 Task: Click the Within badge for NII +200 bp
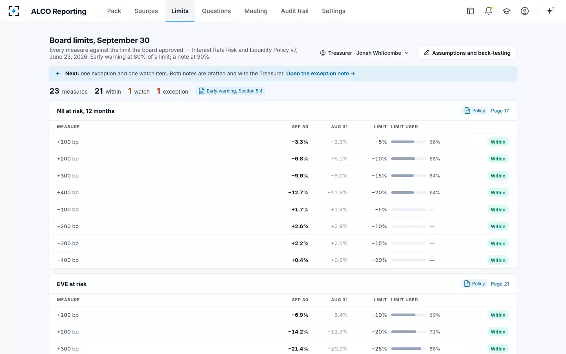[498, 159]
